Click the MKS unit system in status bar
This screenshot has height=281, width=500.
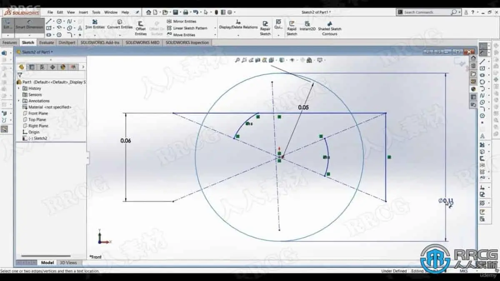tap(463, 271)
